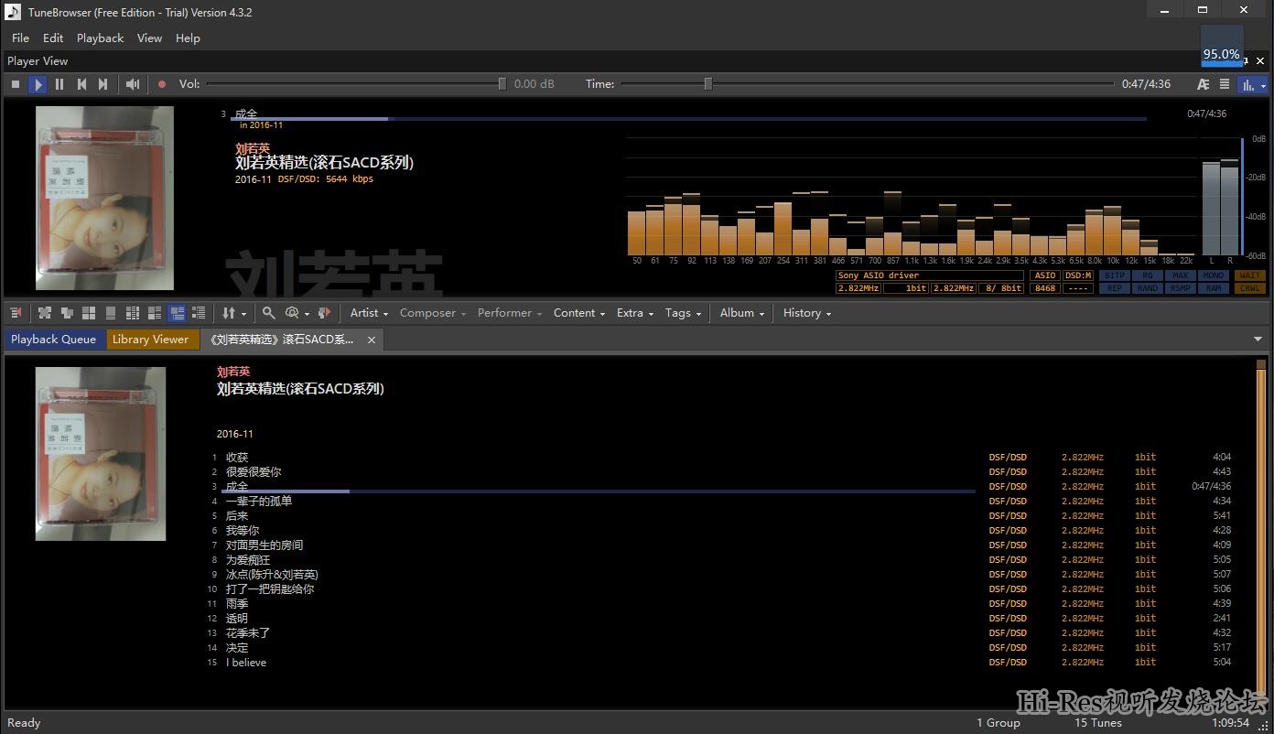This screenshot has height=734, width=1274.
Task: Toggle the BITP indicator
Action: (1114, 275)
